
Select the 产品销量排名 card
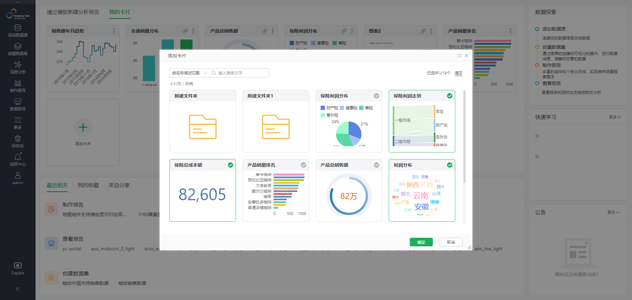303,165
